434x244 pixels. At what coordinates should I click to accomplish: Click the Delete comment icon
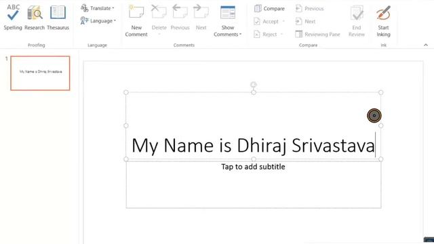click(x=159, y=12)
